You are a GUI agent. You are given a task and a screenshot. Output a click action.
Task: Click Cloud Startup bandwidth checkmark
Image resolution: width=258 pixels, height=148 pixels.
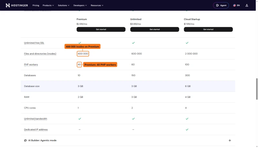187,119
